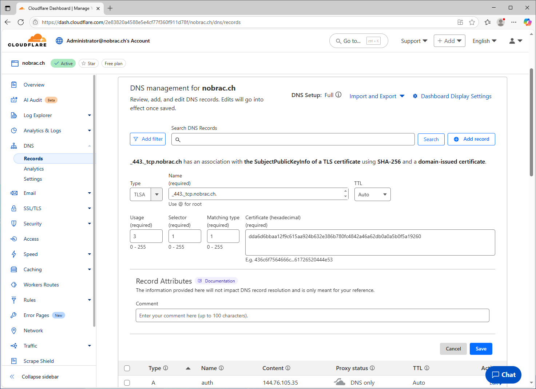This screenshot has height=389, width=536.
Task: Open the Documentation link
Action: (x=217, y=281)
